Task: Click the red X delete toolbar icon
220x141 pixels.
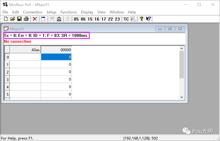Action: (35, 19)
